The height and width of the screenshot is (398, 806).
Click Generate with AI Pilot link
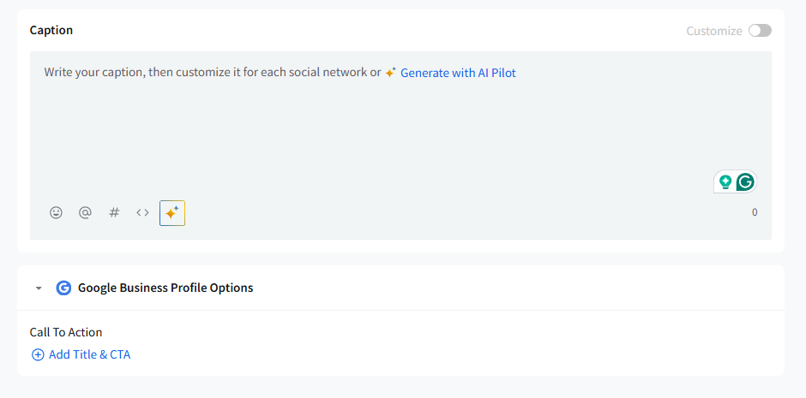458,73
